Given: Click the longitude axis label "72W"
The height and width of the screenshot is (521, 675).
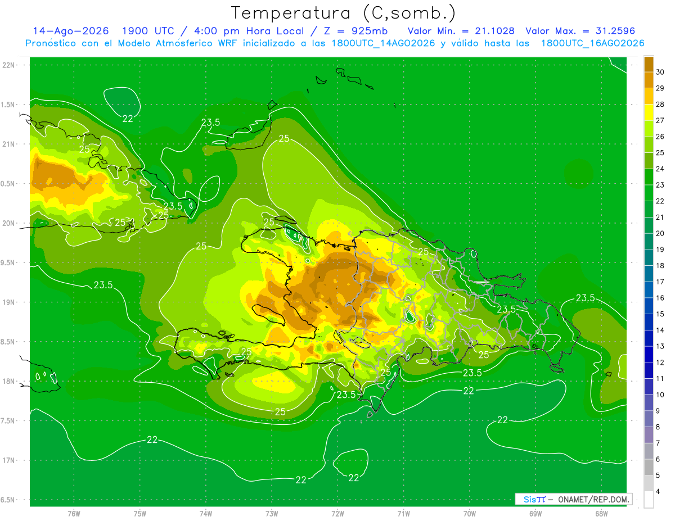Looking at the screenshot, I should [x=337, y=514].
